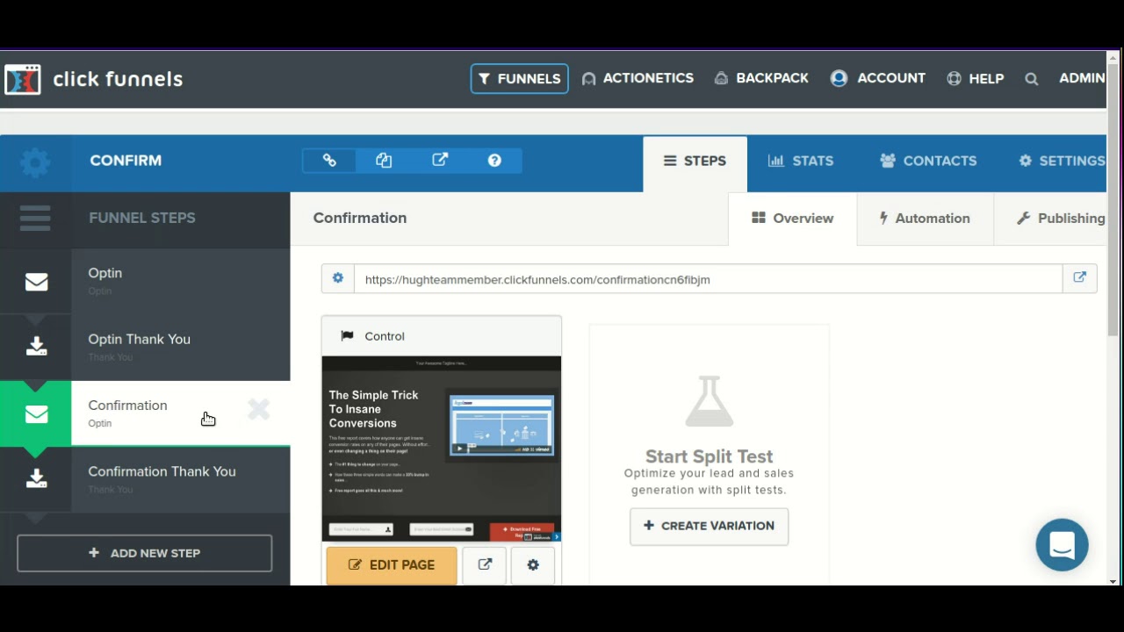Image resolution: width=1124 pixels, height=632 pixels.
Task: Click the split test flask icon
Action: pos(709,401)
